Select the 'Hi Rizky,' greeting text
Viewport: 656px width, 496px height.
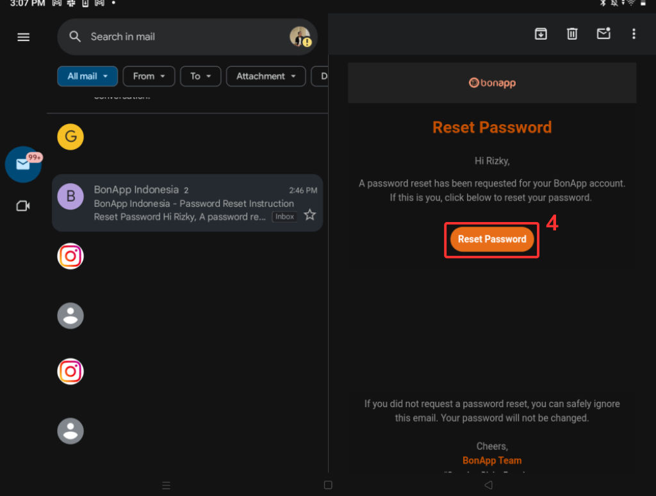[492, 161]
